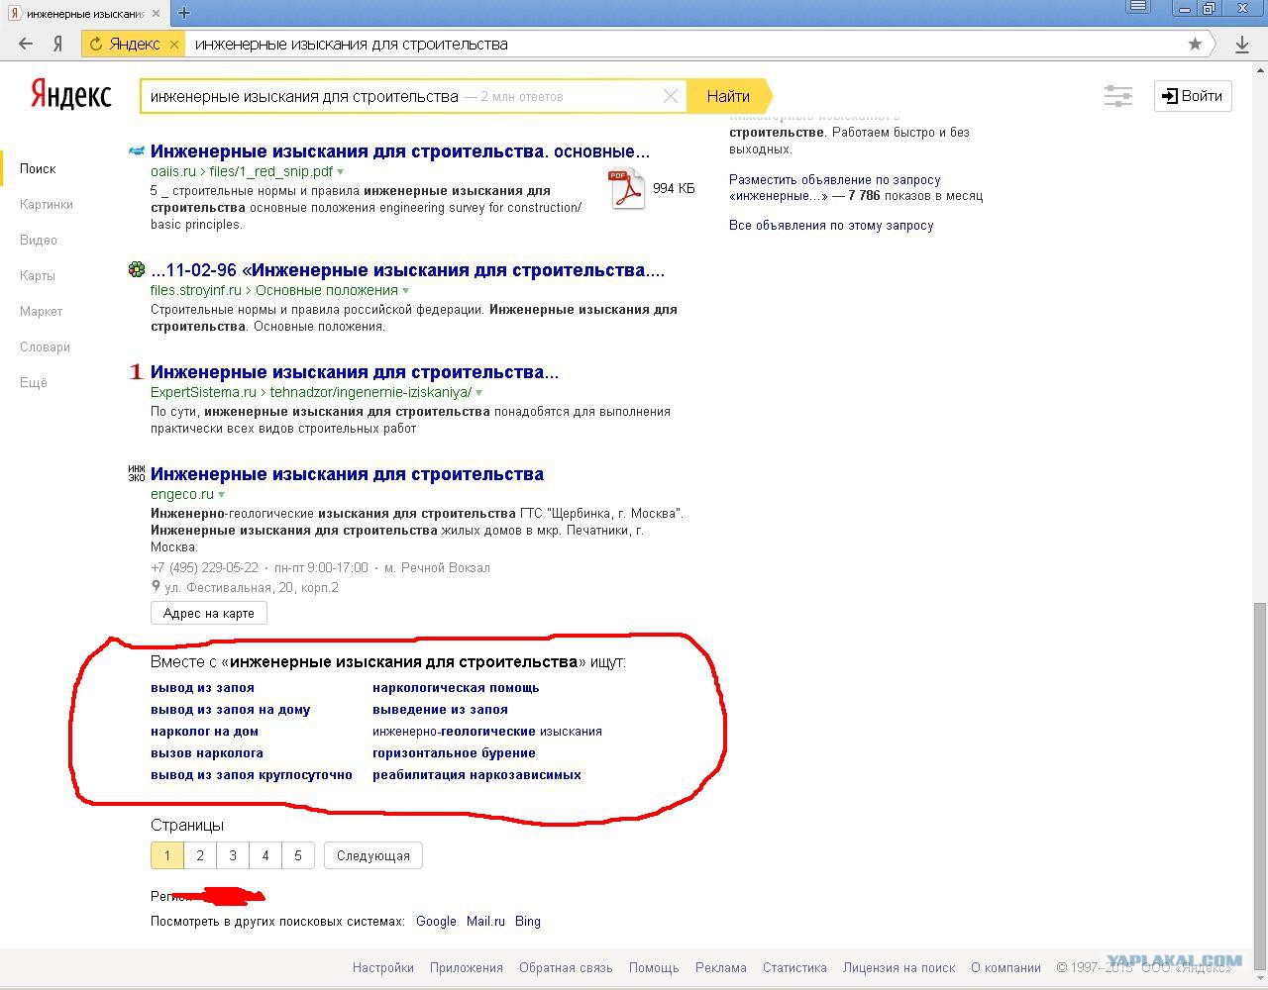
Task: Click favicon of ExpertSistema.ru result
Action: (x=137, y=372)
